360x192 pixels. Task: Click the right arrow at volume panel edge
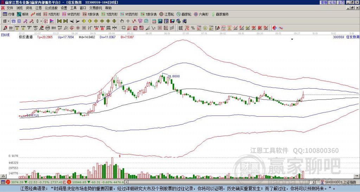356,176
